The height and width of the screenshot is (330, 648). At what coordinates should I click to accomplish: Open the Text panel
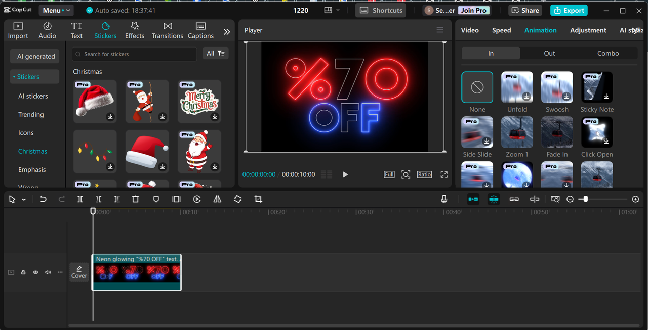[x=76, y=30]
